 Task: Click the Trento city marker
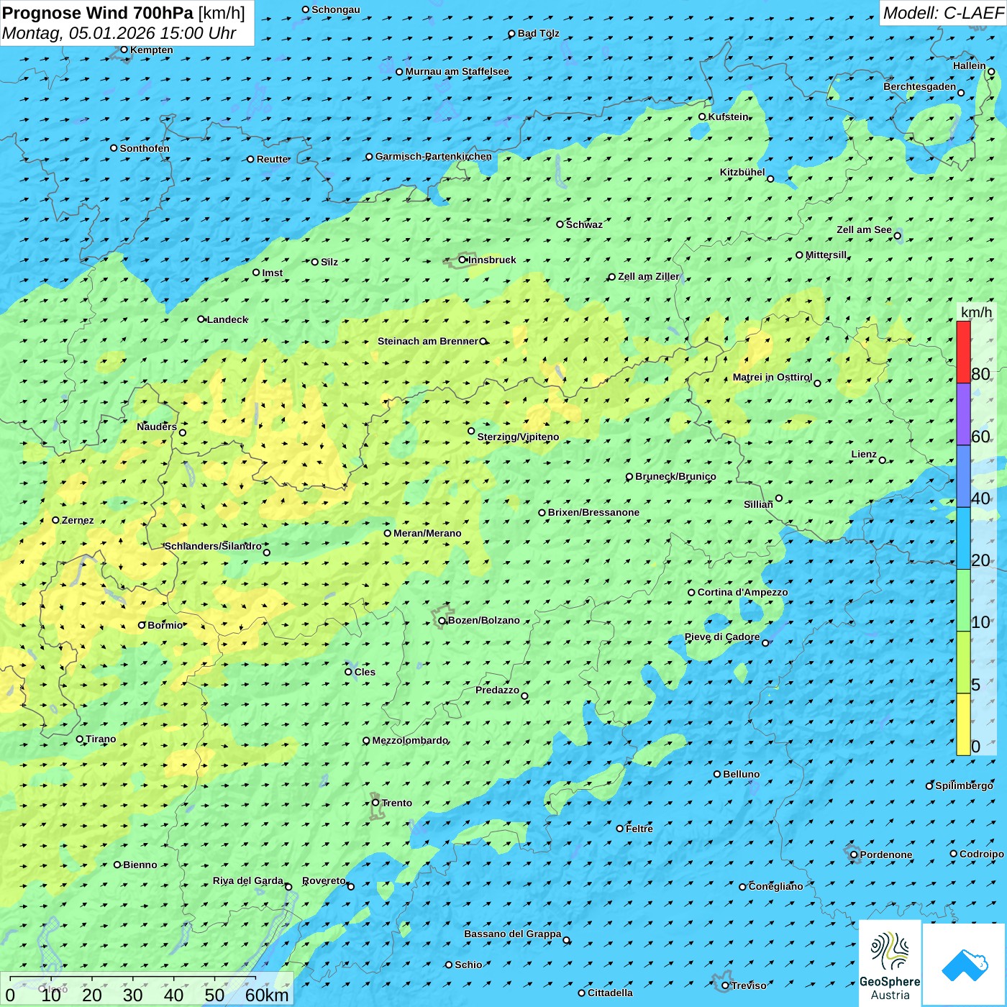(375, 803)
